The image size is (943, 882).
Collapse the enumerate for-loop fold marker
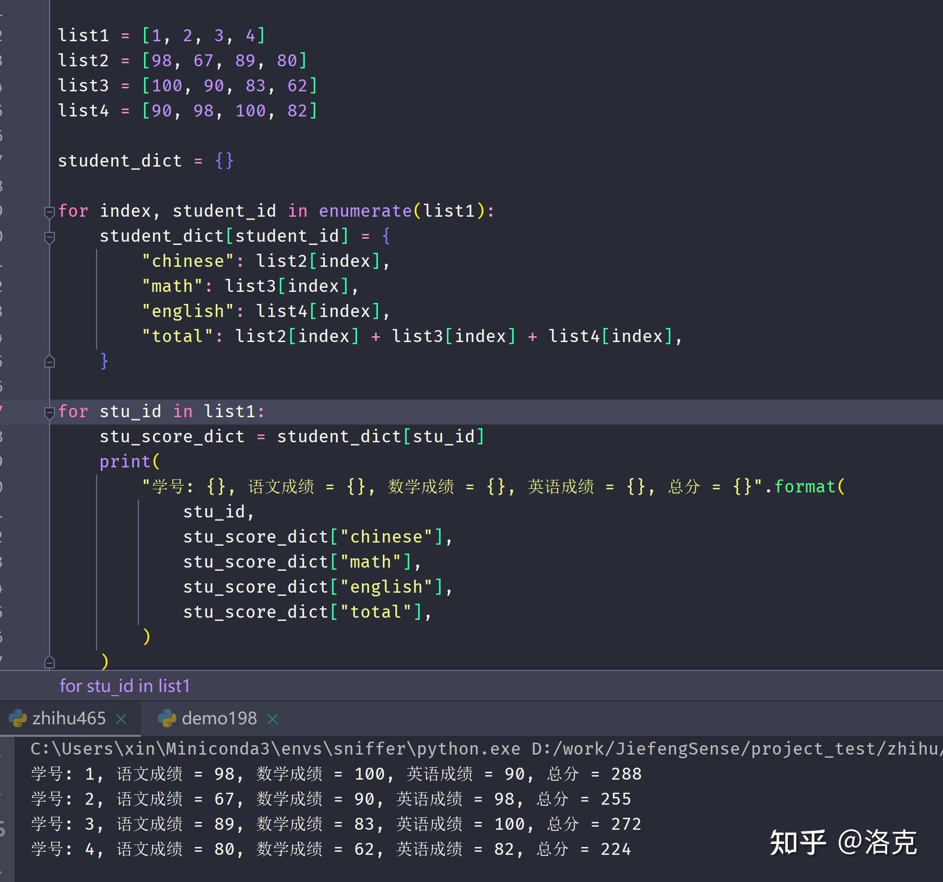click(50, 212)
